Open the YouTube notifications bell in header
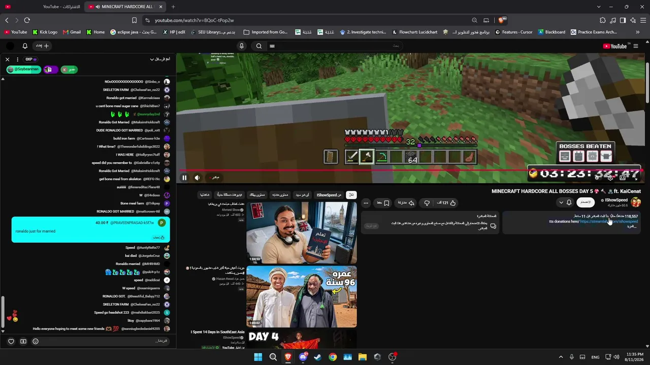Viewport: 650px width, 365px height. [25, 46]
